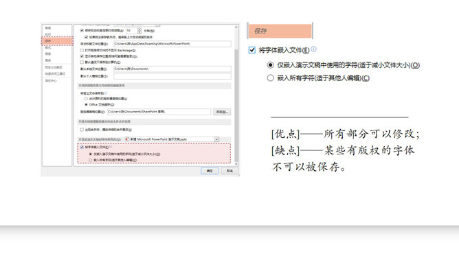Select enlarged 嵌入所有字符 radio button
The height and width of the screenshot is (258, 459).
pyautogui.click(x=271, y=78)
